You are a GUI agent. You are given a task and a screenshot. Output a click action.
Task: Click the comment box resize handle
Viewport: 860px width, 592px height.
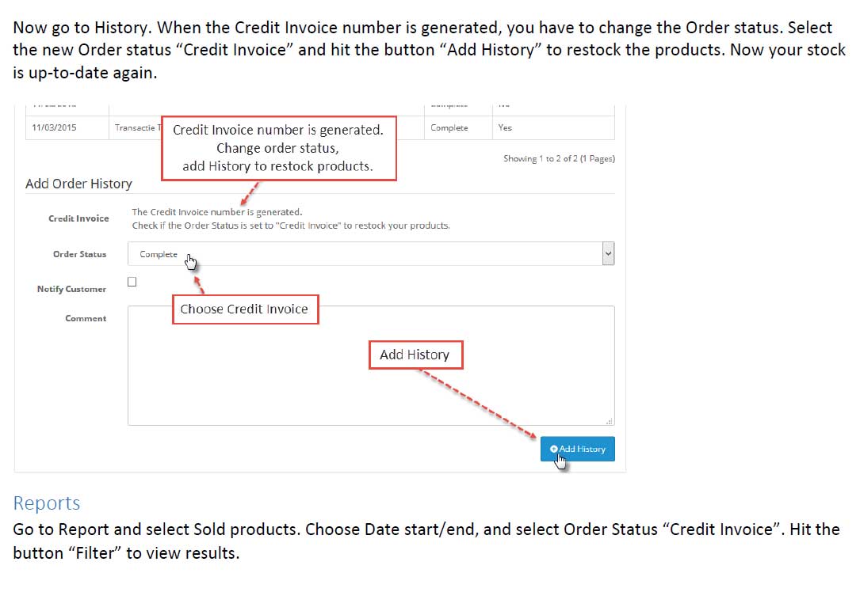[x=610, y=421]
